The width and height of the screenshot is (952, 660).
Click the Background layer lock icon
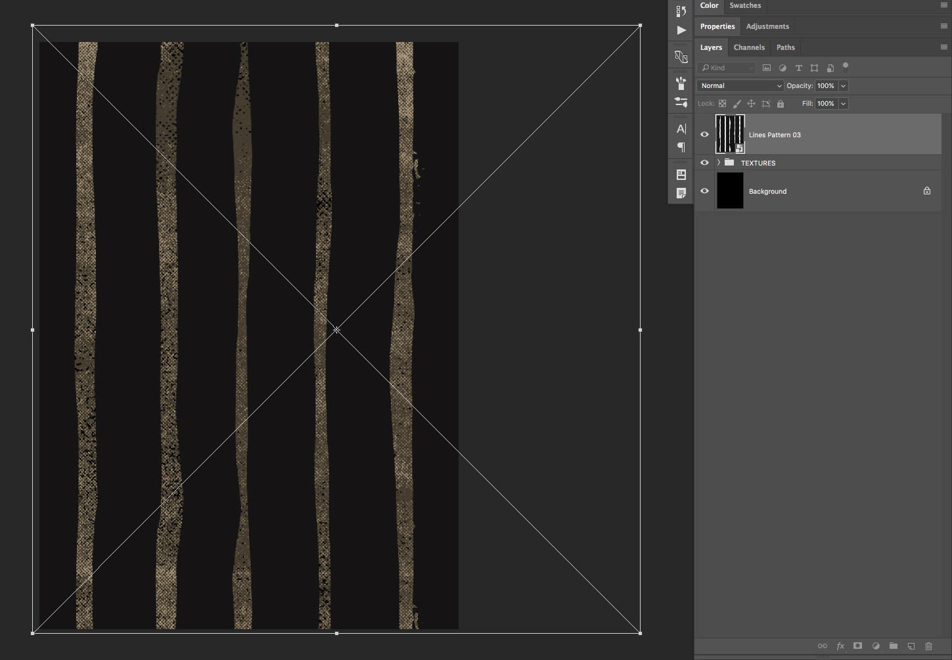927,191
